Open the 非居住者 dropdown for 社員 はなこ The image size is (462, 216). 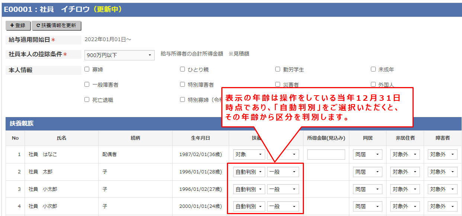click(x=405, y=154)
